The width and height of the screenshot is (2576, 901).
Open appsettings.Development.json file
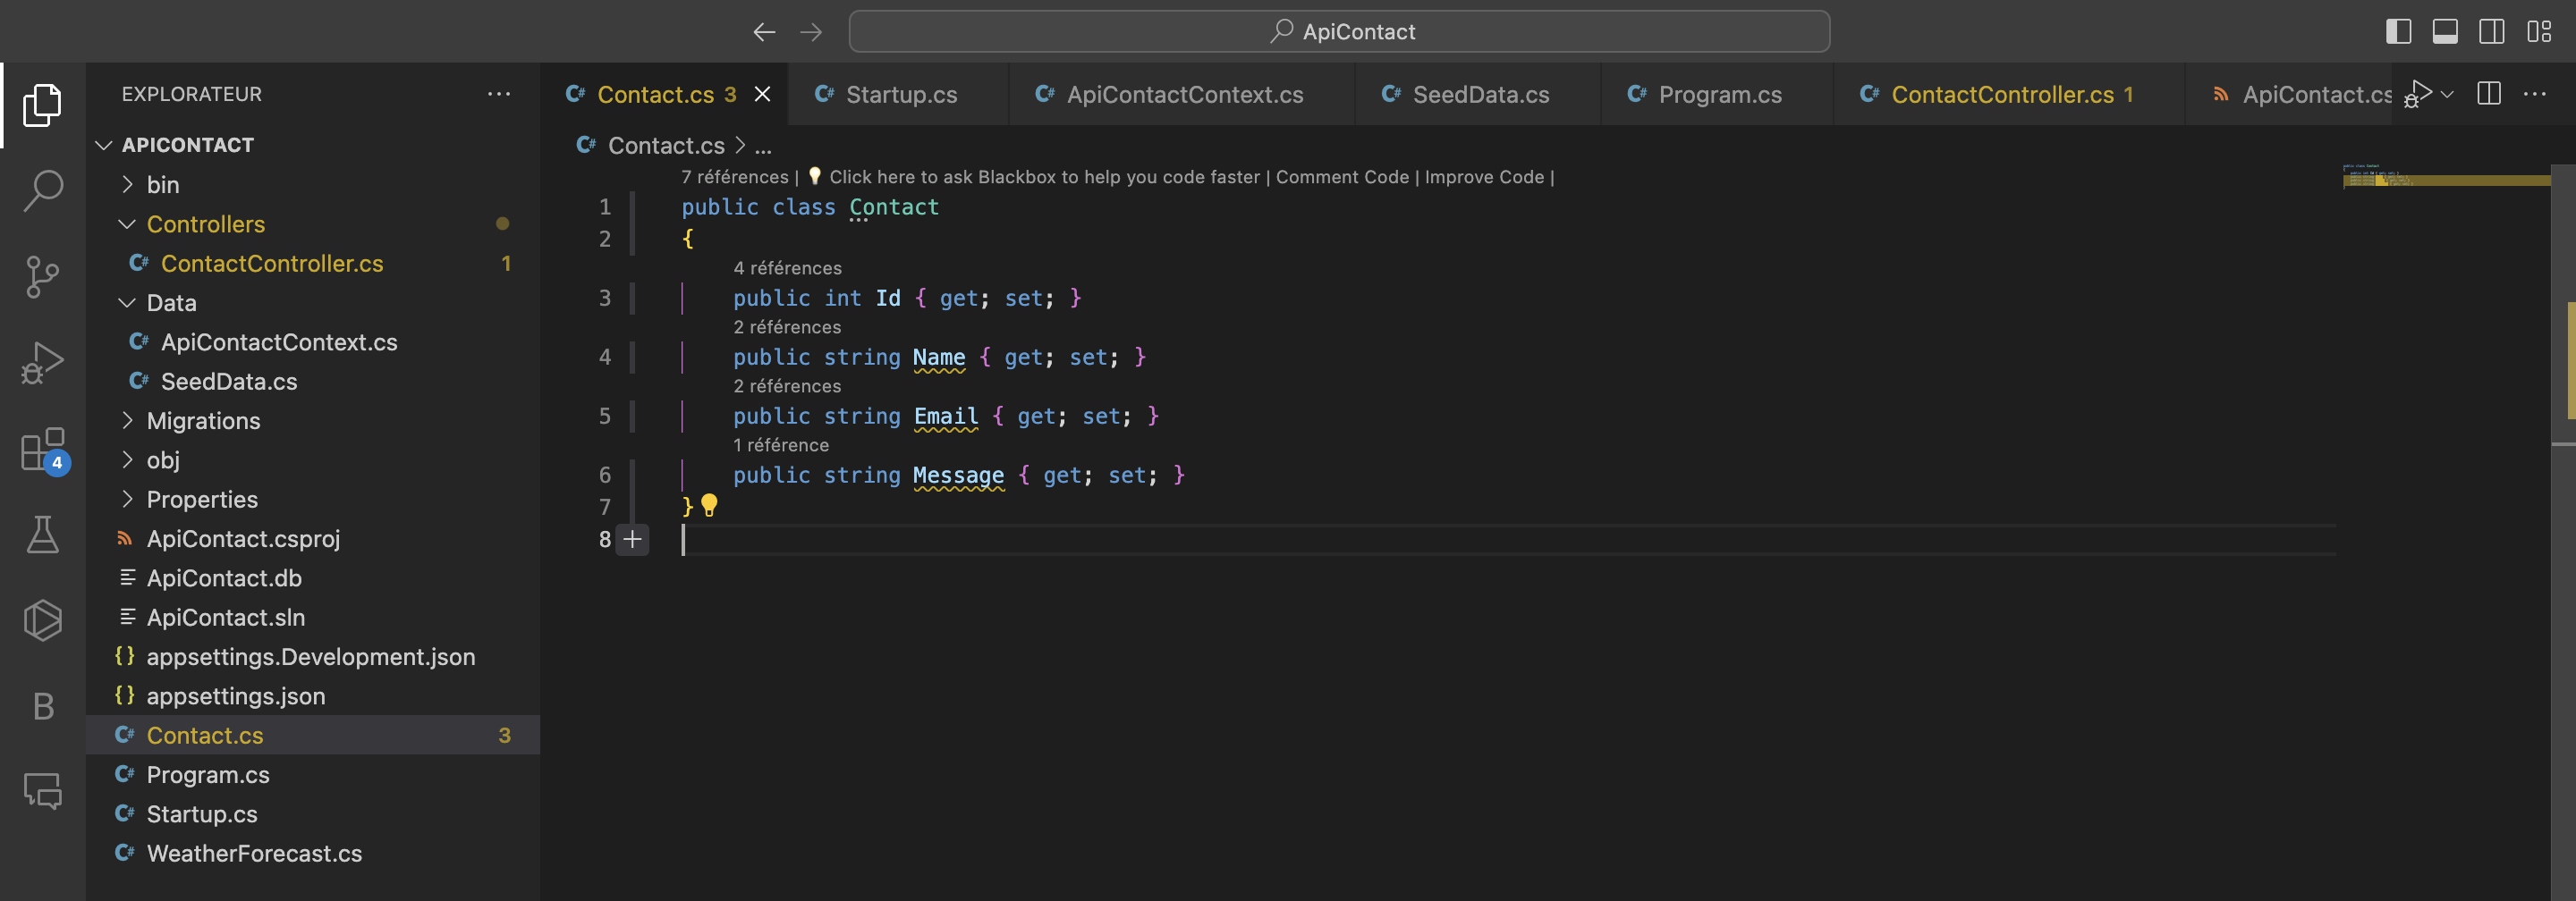click(x=314, y=656)
